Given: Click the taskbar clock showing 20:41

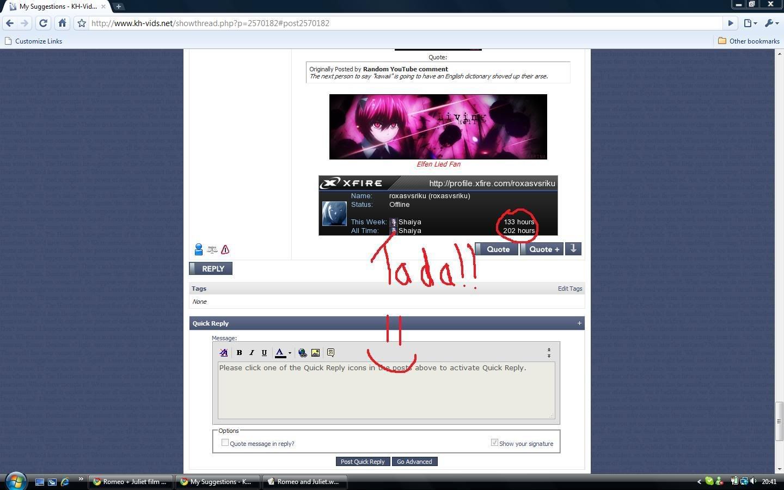Looking at the screenshot, I should pos(769,481).
